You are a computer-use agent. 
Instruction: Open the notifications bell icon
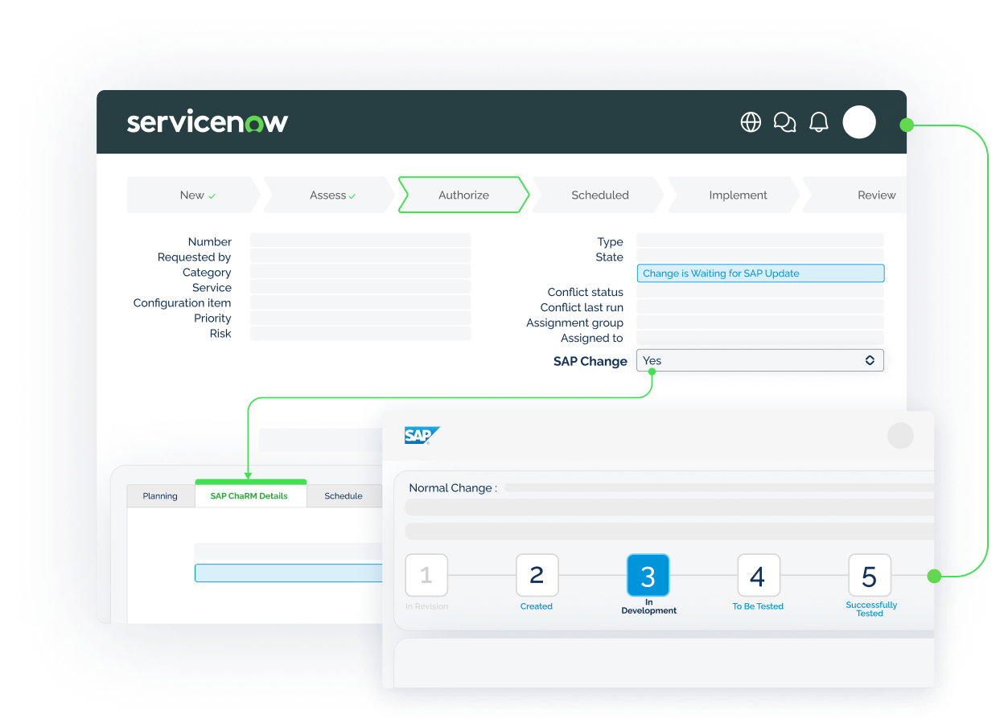tap(819, 122)
